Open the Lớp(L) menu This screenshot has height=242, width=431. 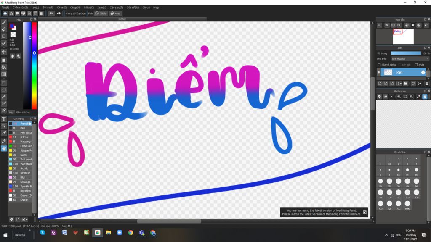pos(35,8)
